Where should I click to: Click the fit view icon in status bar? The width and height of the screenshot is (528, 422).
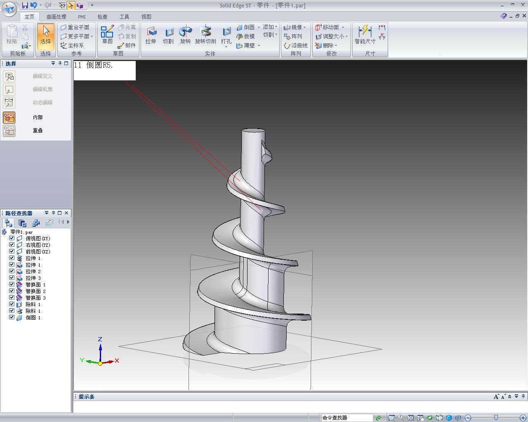[x=411, y=418]
